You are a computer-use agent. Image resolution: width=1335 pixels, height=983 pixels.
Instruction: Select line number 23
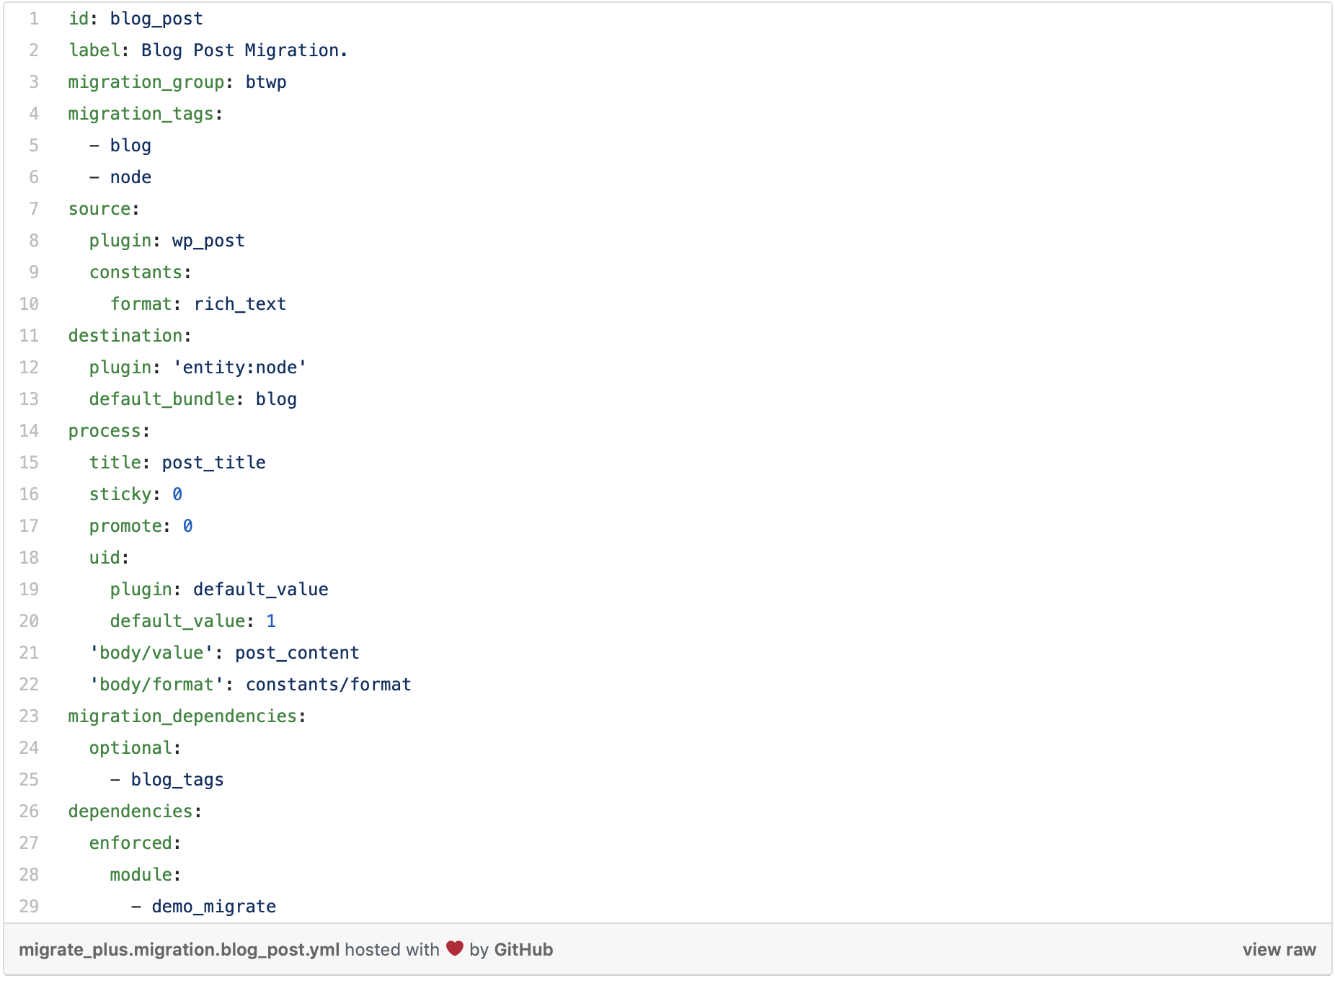coord(30,716)
